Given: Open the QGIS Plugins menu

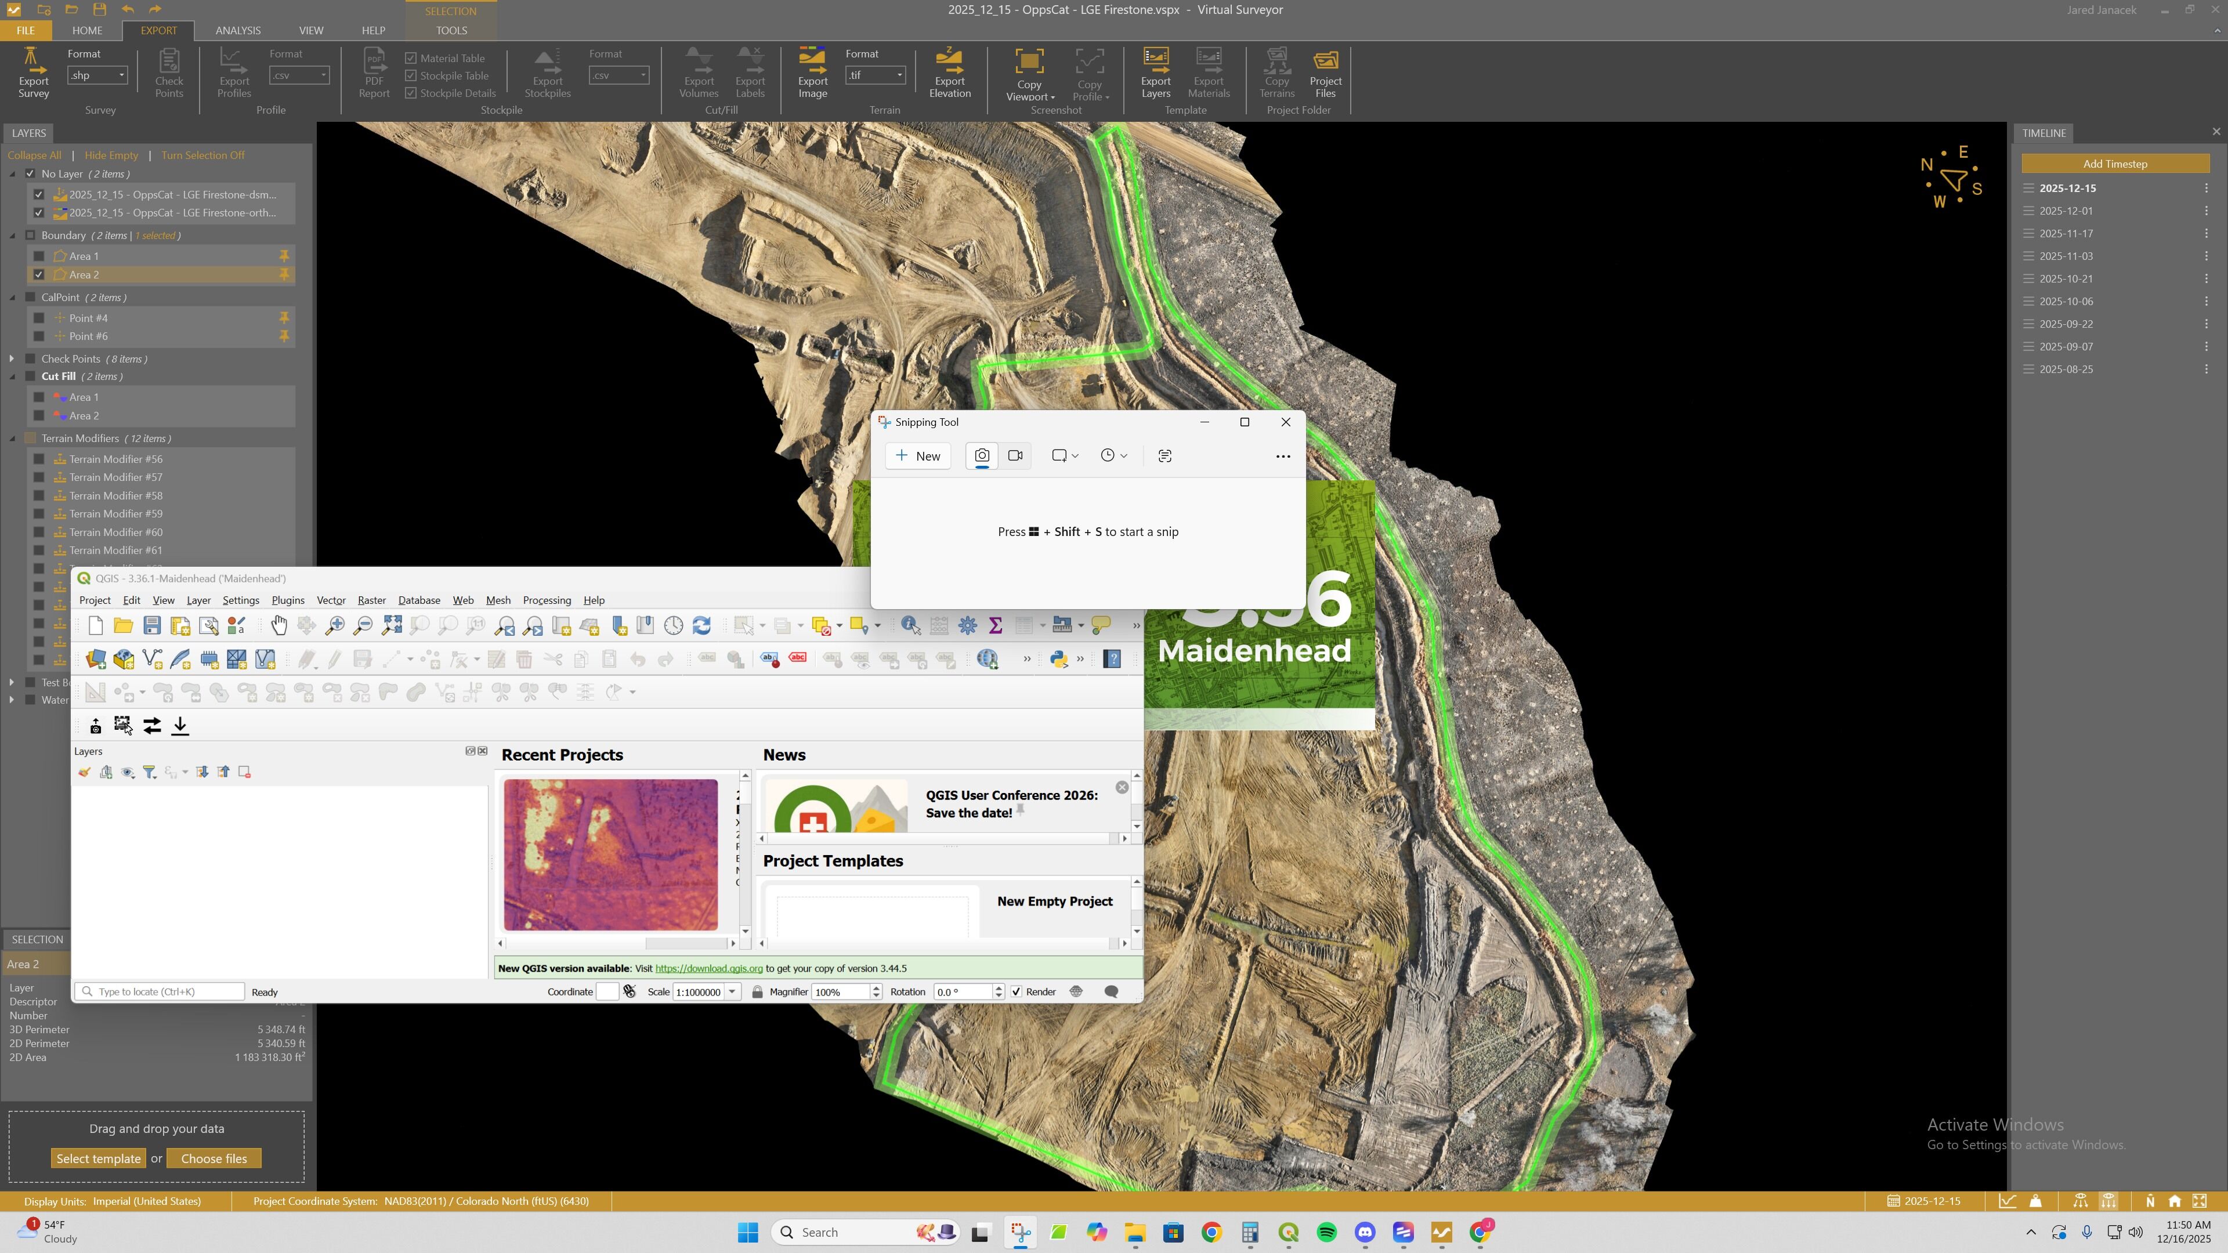Looking at the screenshot, I should tap(288, 600).
